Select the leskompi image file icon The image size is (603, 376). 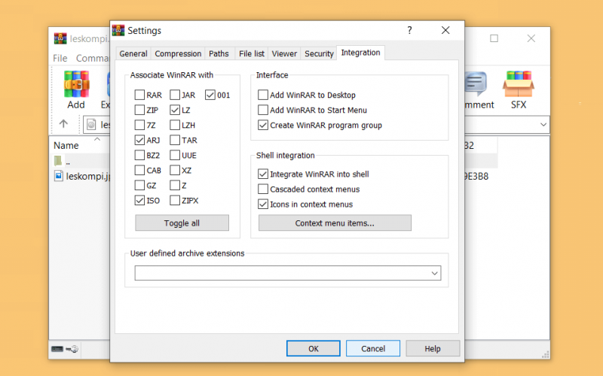59,176
